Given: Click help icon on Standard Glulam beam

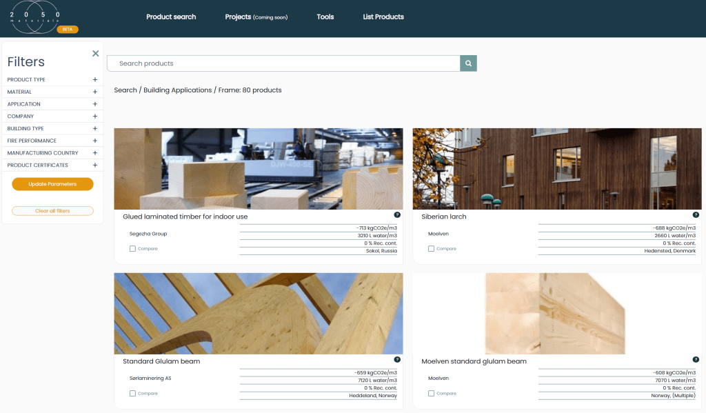Looking at the screenshot, I should click(x=397, y=360).
